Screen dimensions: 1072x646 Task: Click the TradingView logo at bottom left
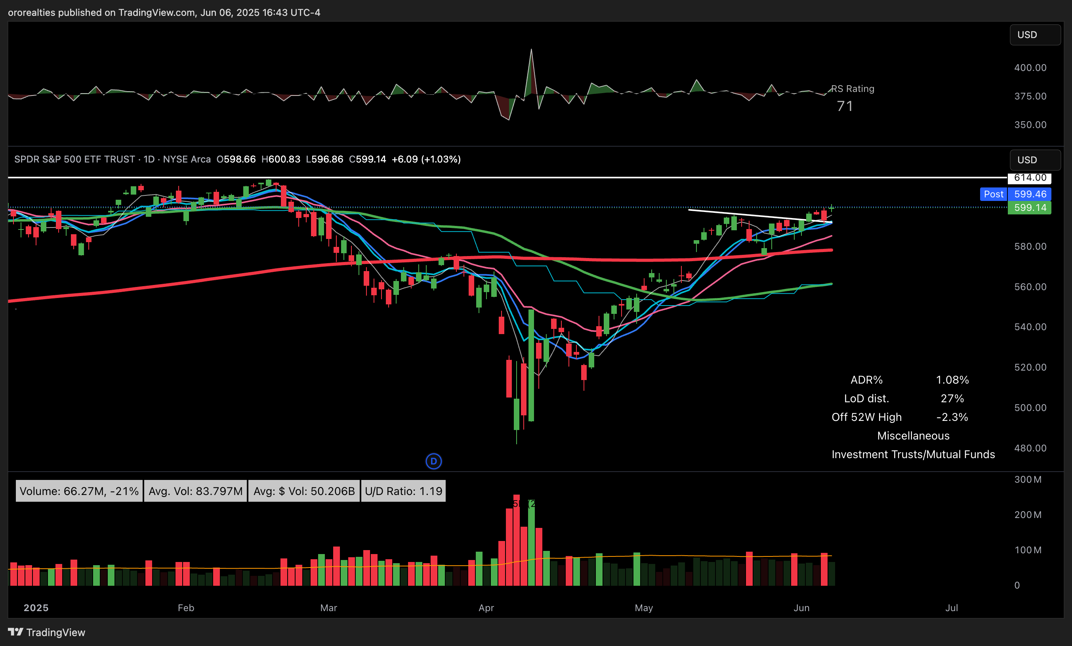coord(47,632)
